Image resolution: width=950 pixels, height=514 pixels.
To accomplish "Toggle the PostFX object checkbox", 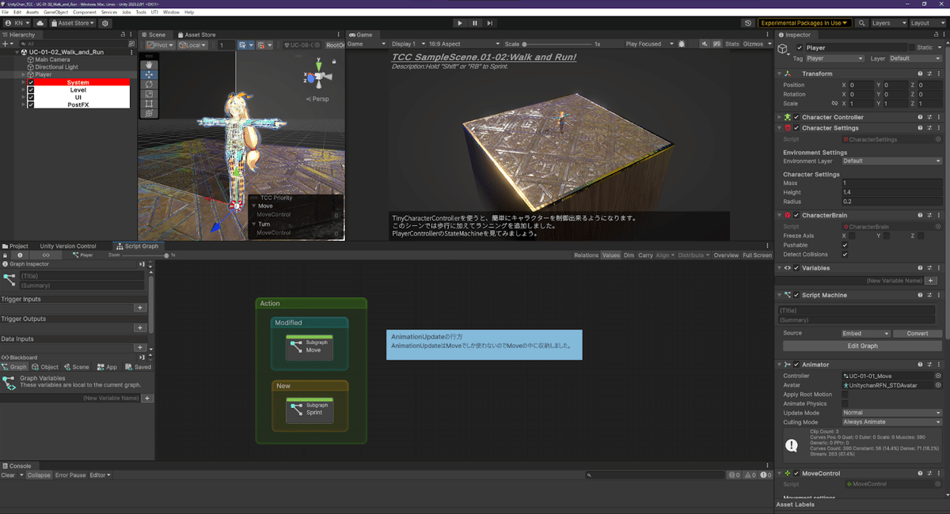I will (31, 104).
